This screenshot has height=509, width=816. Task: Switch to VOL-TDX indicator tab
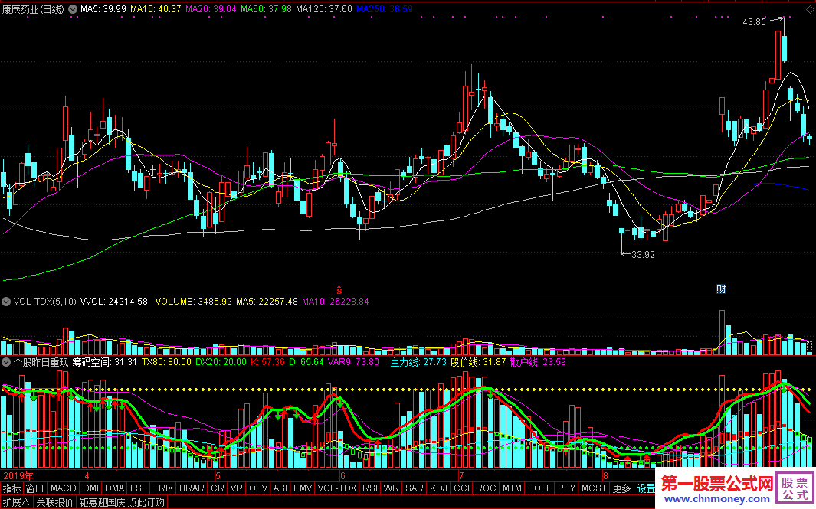[337, 489]
